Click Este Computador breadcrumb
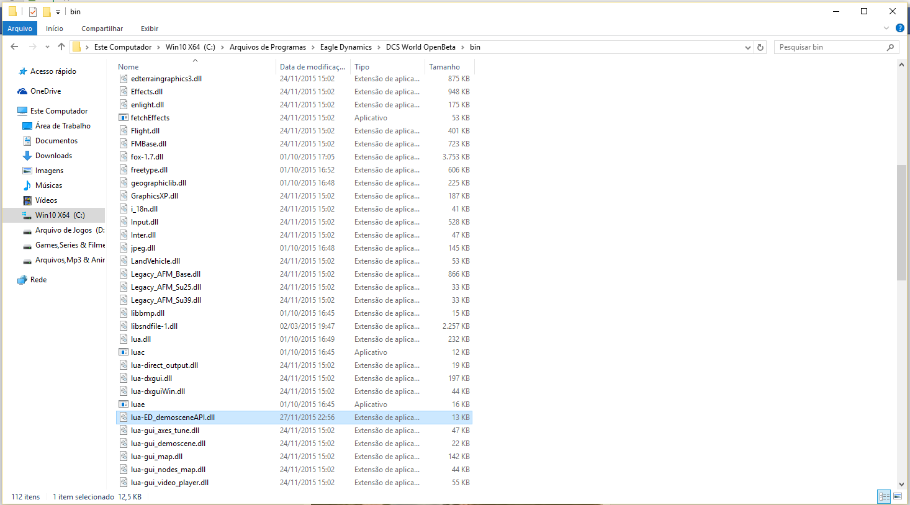This screenshot has width=910, height=505. coord(123,47)
